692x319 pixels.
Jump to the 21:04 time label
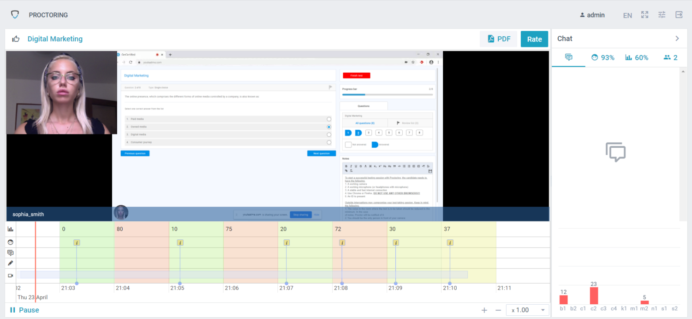[x=123, y=288]
